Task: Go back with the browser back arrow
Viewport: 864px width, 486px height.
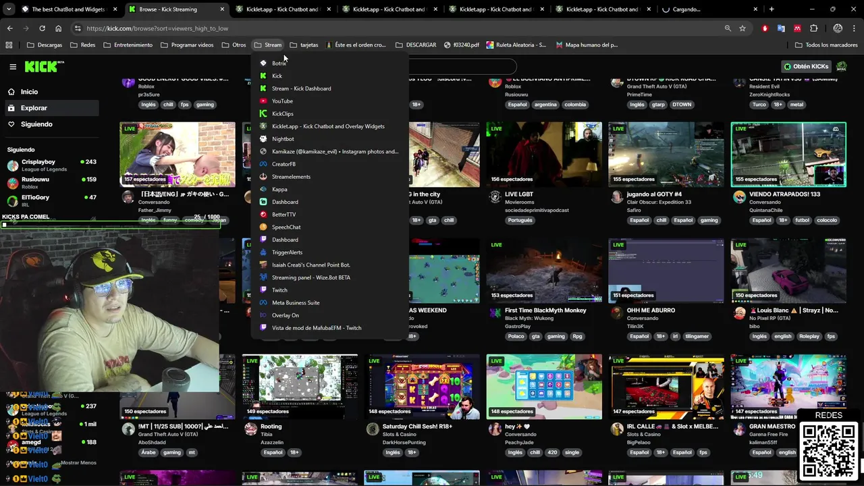Action: click(x=10, y=28)
